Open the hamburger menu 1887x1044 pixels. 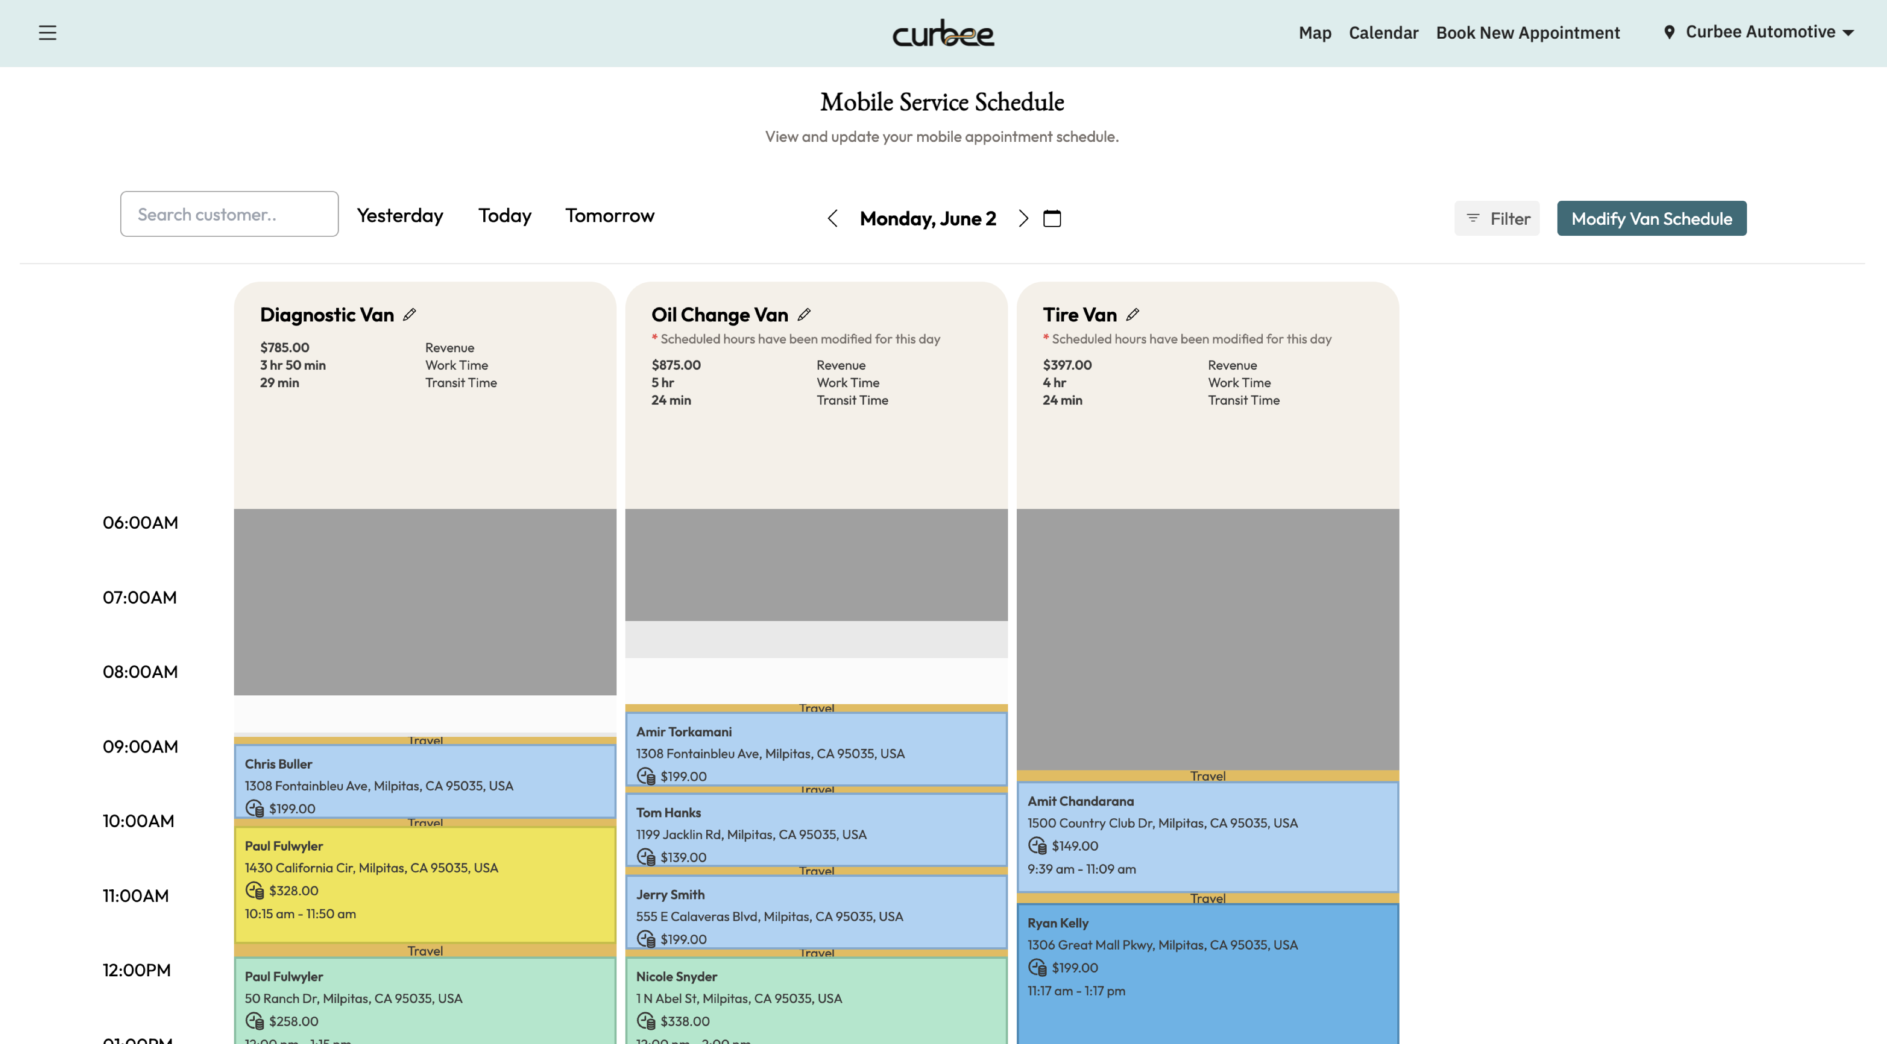pyautogui.click(x=47, y=33)
